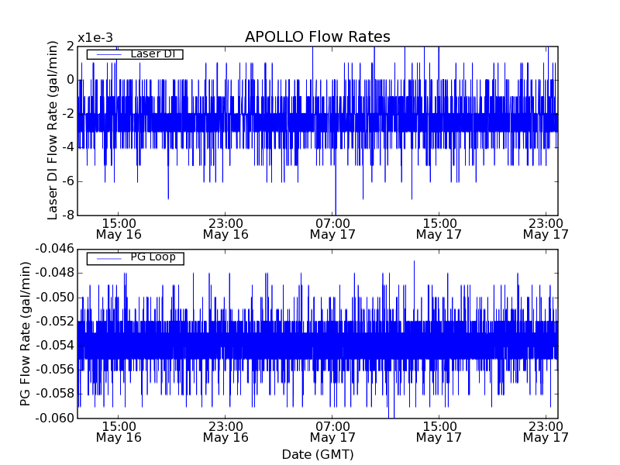Select the "Laser DI" legend label
The image size is (620, 465).
[x=153, y=54]
